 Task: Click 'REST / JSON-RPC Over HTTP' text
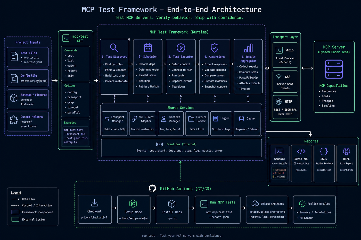[285, 112]
